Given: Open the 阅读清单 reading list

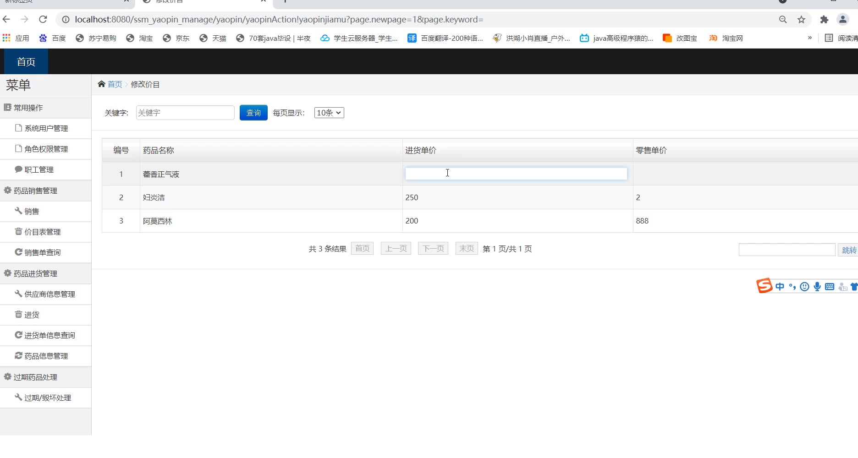Looking at the screenshot, I should 841,38.
